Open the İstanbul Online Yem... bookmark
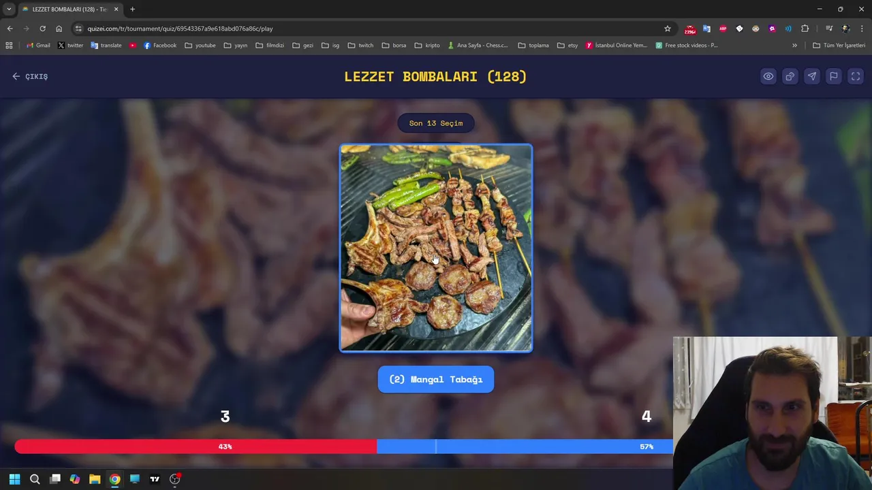 tap(617, 46)
